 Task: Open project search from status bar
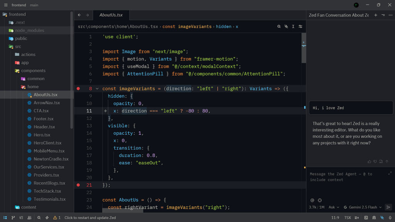(x=39, y=218)
